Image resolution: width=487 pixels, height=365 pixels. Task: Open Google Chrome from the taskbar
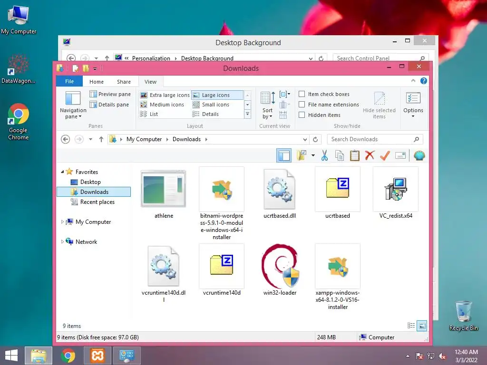click(x=68, y=355)
